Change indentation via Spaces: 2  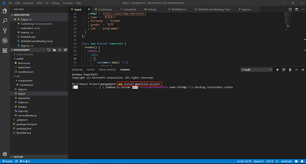[258, 161]
